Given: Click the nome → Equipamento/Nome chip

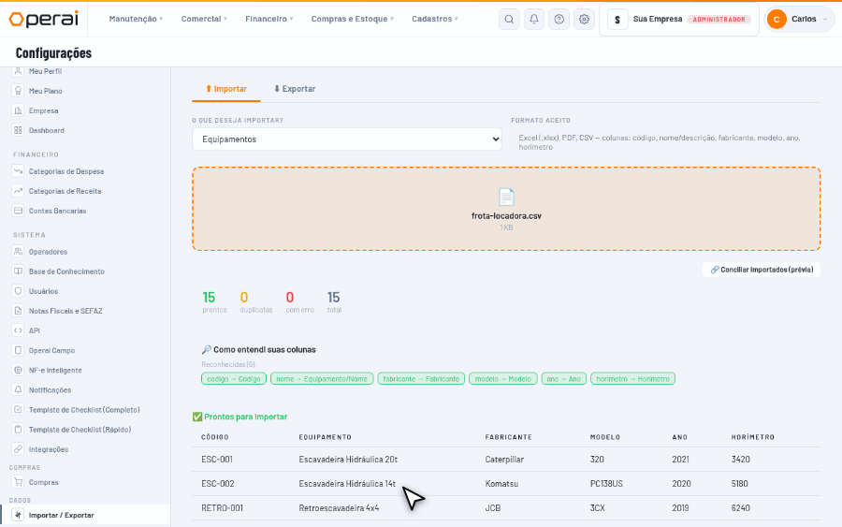Looking at the screenshot, I should point(322,379).
